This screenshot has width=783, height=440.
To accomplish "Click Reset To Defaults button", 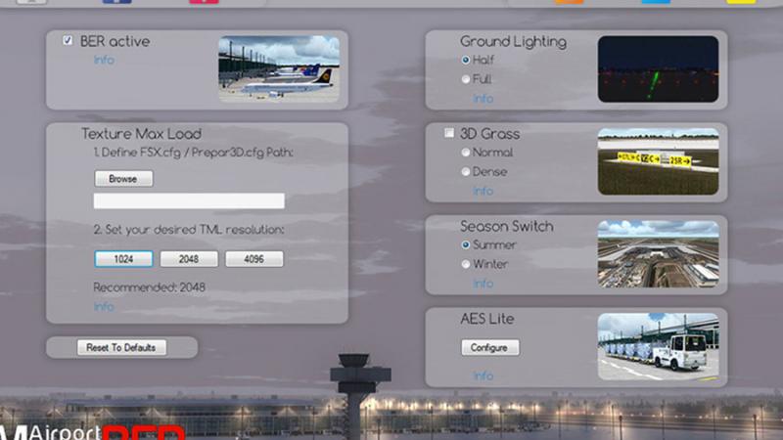I will click(121, 347).
